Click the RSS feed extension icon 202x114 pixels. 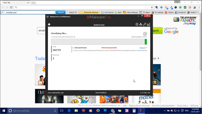(166, 8)
